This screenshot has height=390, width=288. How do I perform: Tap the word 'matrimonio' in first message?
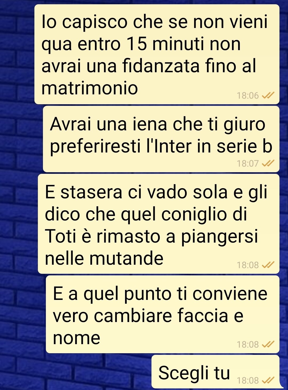tap(90, 88)
